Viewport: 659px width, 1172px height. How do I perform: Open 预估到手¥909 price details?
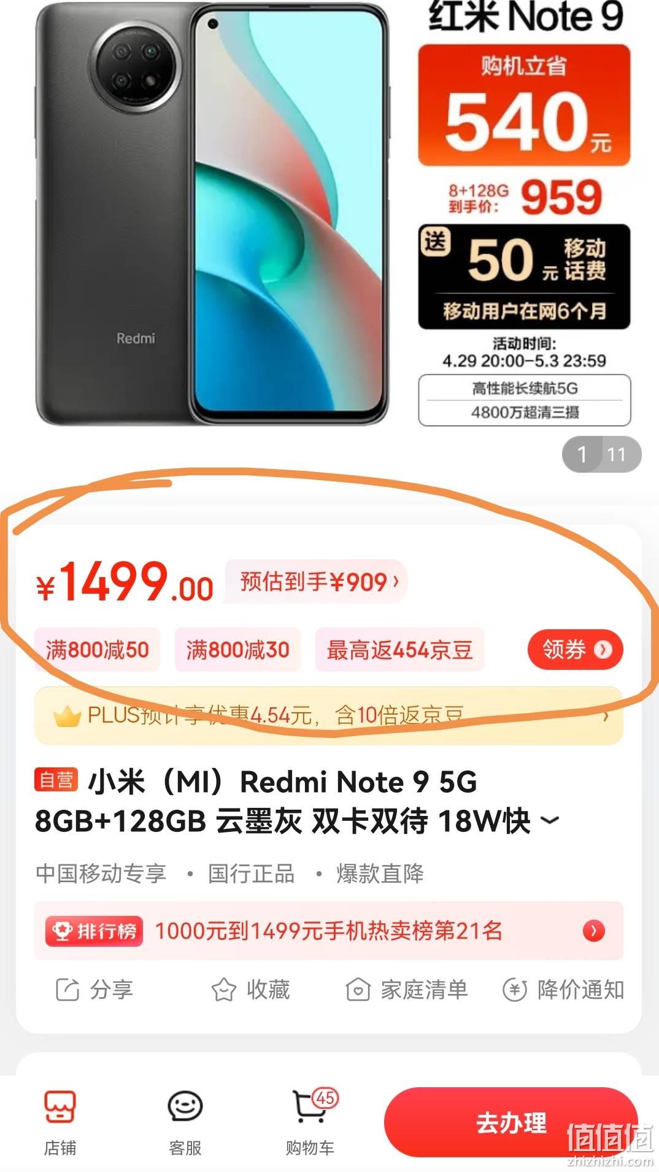(x=317, y=581)
